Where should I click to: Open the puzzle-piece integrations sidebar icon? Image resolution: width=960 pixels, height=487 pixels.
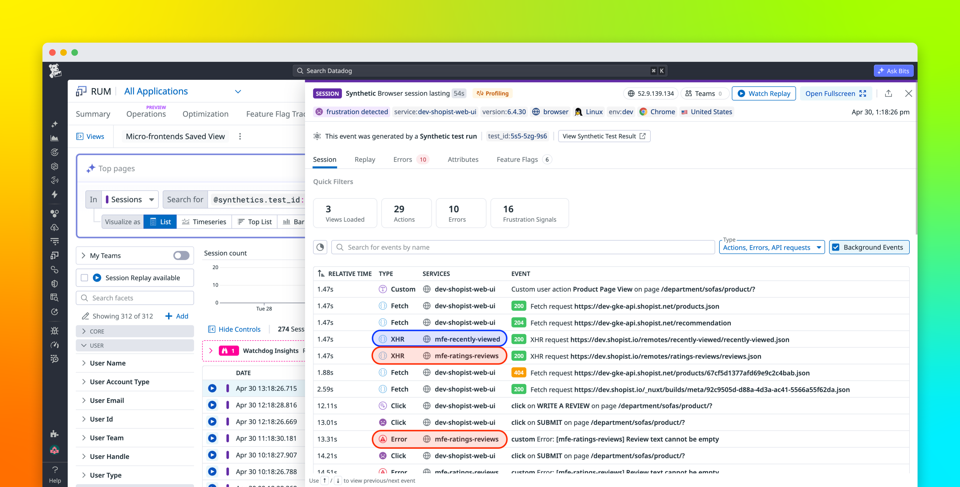[54, 434]
